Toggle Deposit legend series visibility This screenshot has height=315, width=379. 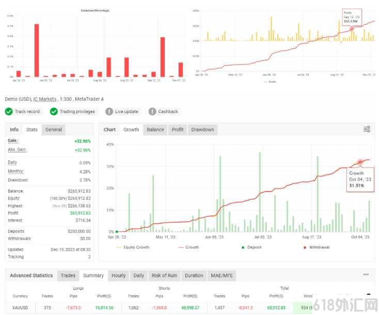(x=251, y=247)
